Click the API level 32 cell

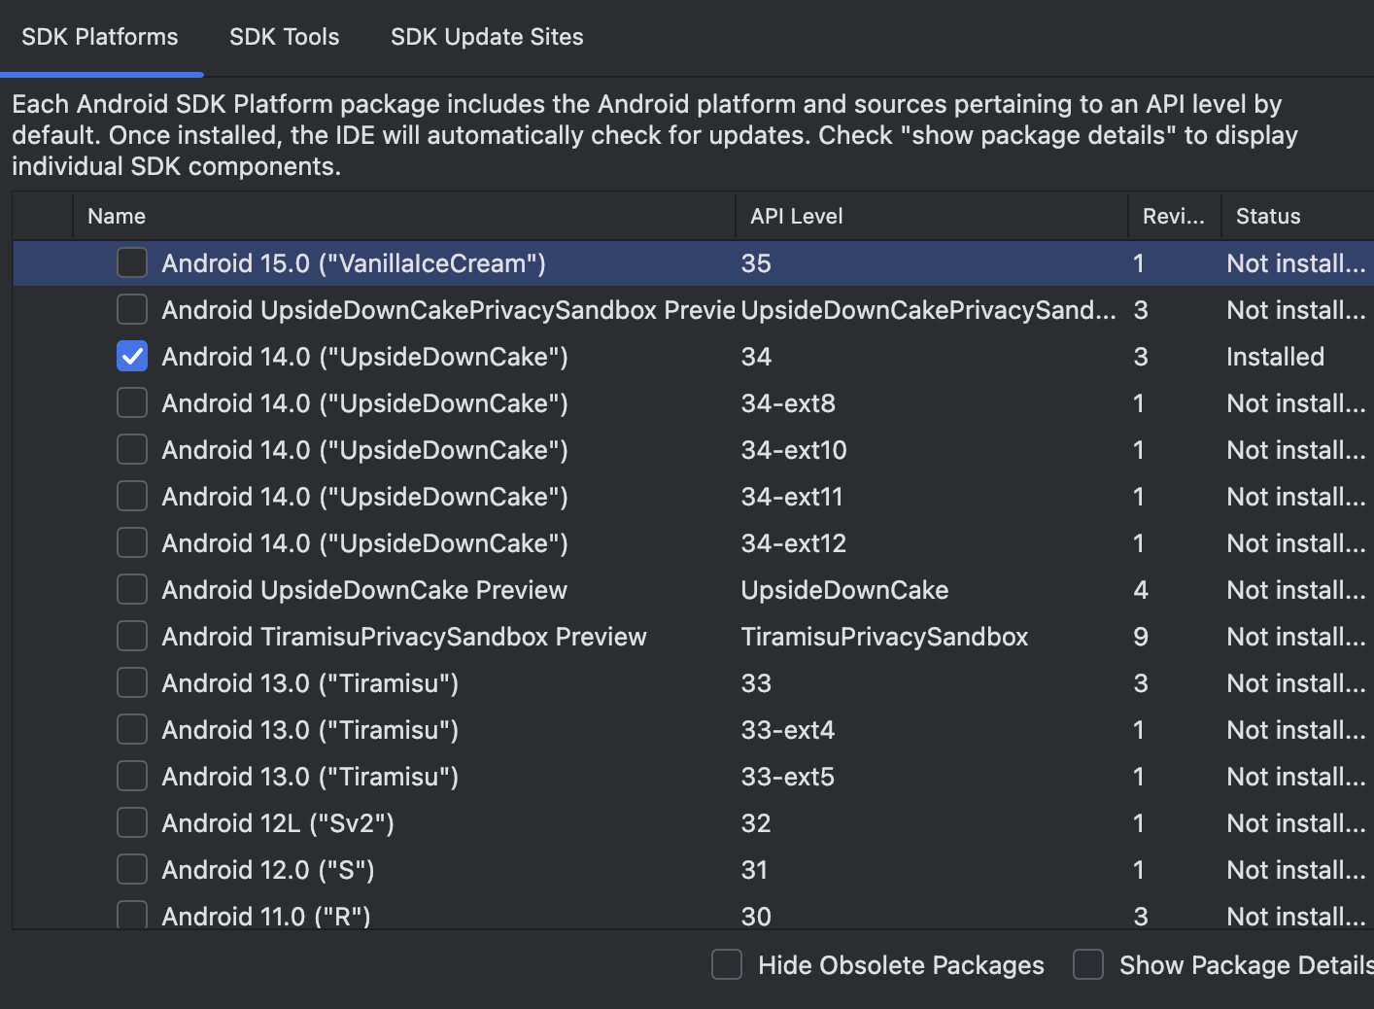(x=756, y=823)
